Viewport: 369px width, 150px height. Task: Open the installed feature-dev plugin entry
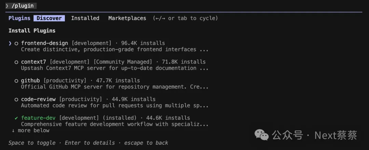(x=38, y=118)
